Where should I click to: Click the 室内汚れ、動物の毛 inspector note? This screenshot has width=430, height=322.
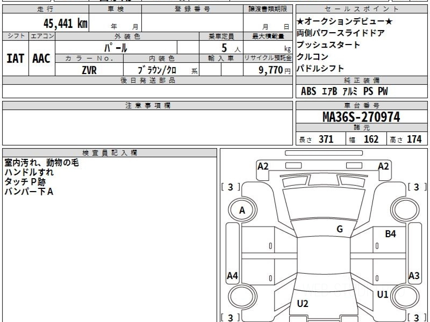tap(41, 163)
